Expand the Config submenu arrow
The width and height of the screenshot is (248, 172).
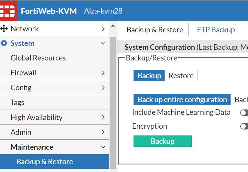[x=103, y=88]
